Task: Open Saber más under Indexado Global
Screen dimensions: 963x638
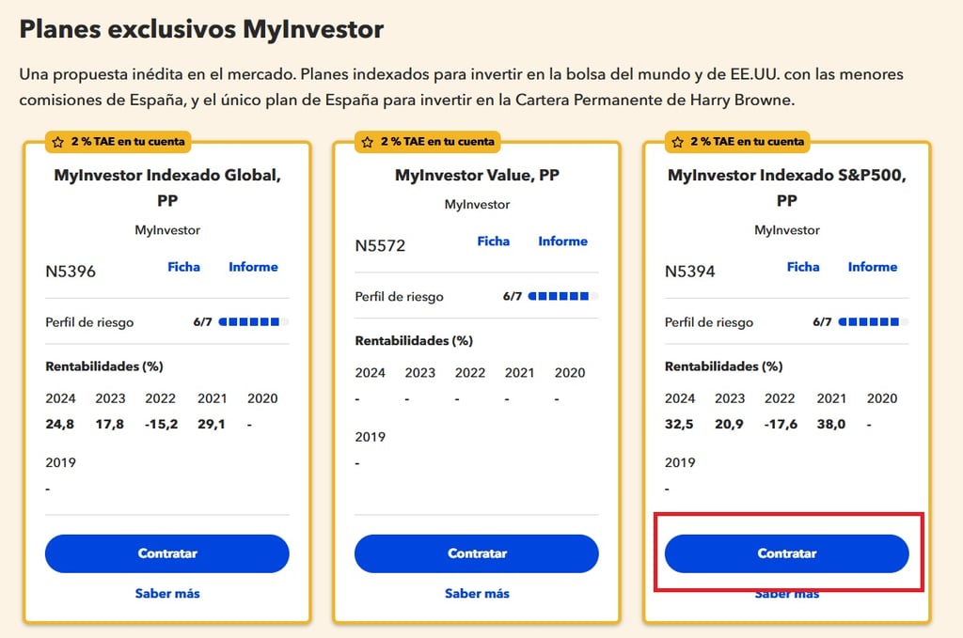Action: (x=167, y=593)
